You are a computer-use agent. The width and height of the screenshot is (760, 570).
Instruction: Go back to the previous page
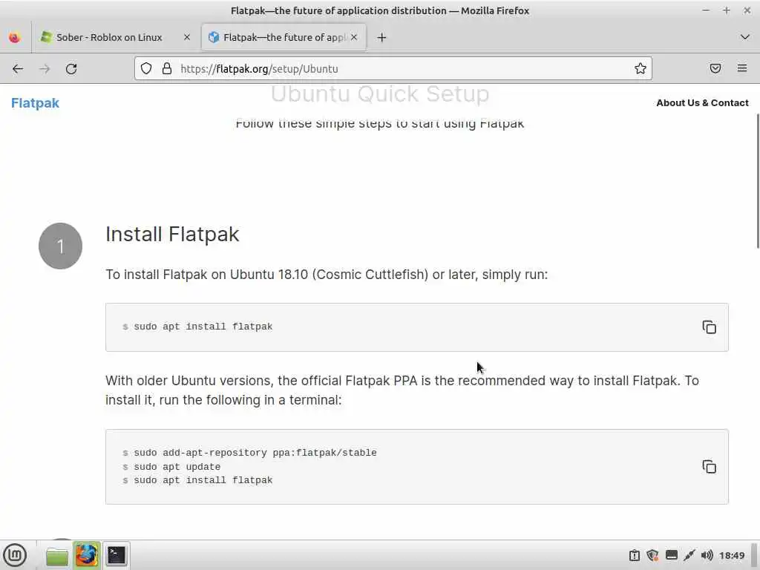tap(18, 69)
